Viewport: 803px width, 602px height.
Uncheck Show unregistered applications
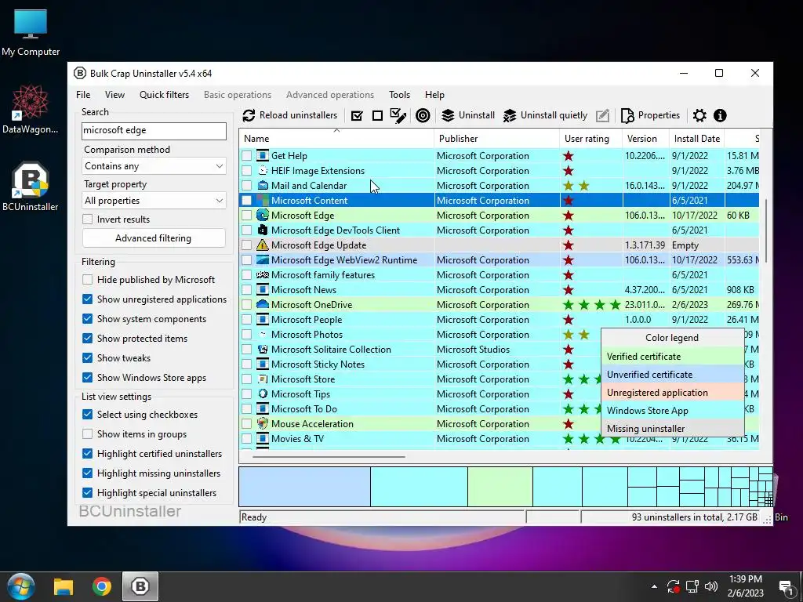click(x=88, y=299)
